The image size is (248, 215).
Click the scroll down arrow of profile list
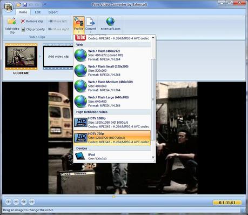click(x=153, y=157)
